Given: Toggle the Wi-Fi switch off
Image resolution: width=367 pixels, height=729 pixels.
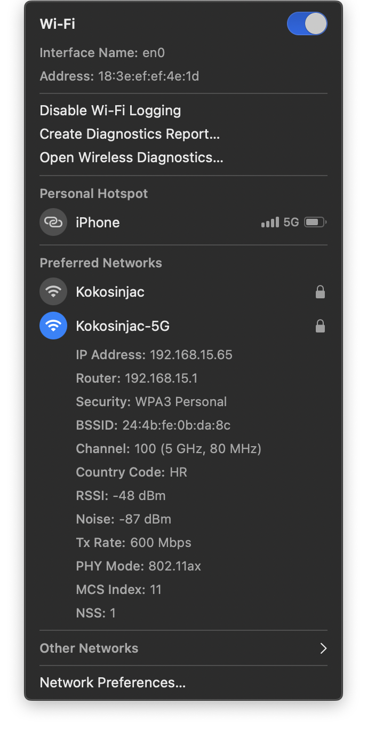Looking at the screenshot, I should click(x=307, y=24).
